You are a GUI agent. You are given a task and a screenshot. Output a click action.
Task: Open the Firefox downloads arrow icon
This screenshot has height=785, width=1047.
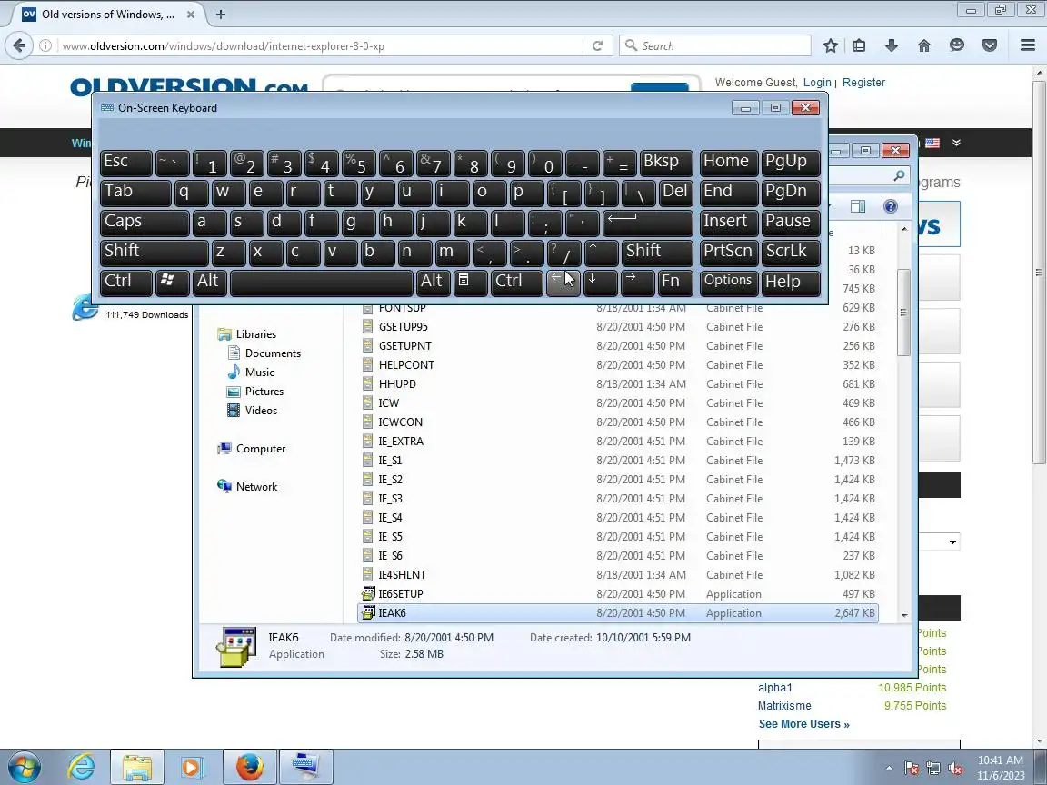[x=892, y=45]
